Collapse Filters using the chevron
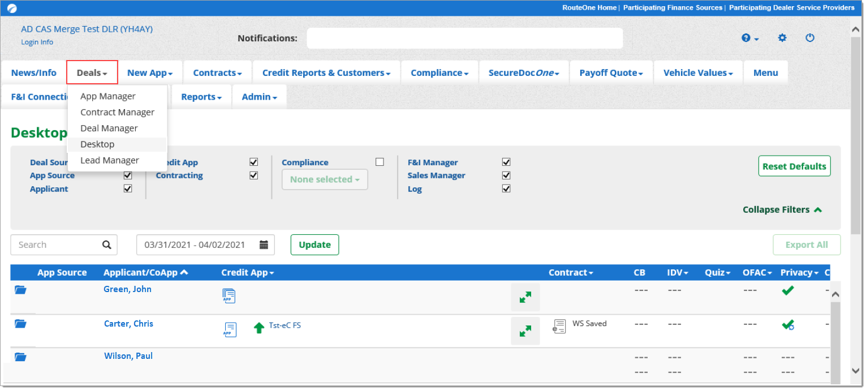 (x=817, y=209)
